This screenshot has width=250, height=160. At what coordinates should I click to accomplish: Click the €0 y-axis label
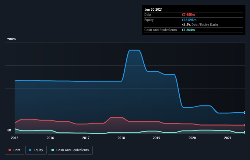click(9, 130)
